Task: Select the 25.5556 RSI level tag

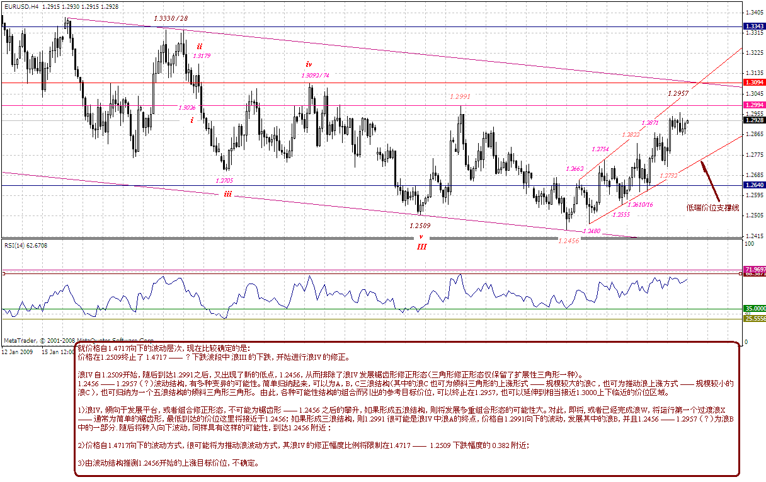Action: [754, 319]
